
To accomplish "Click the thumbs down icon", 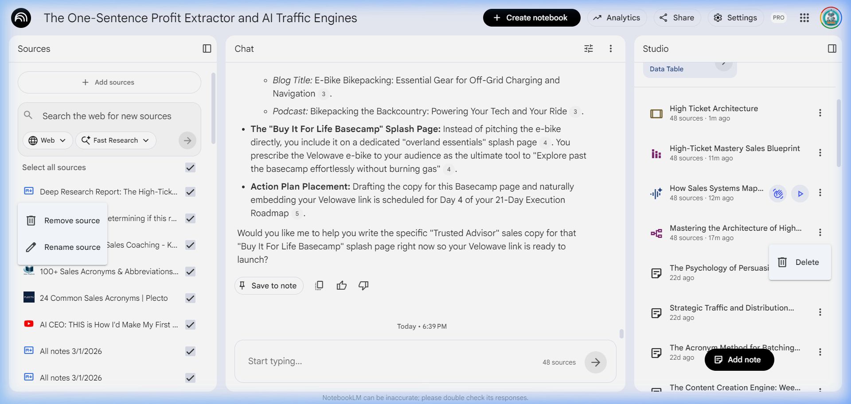I will point(363,286).
